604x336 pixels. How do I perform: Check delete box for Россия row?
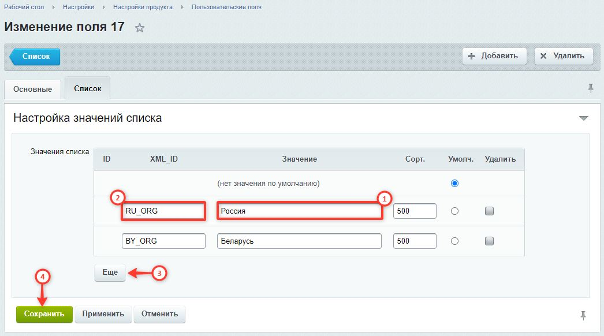coord(489,211)
